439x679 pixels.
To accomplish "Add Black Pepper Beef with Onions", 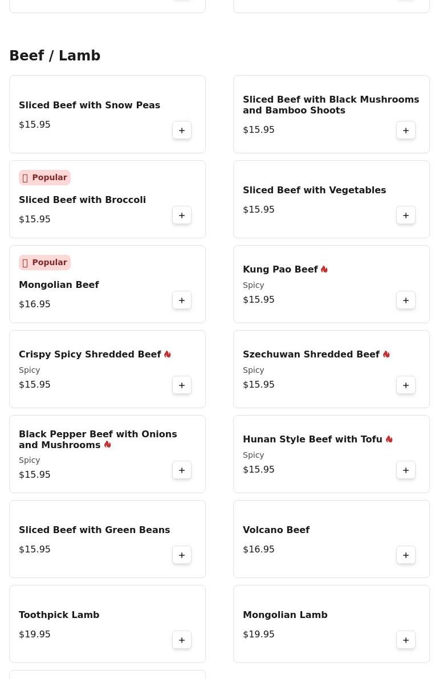I will click(x=182, y=470).
